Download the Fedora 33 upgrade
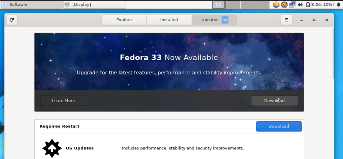343x159 pixels. 274,101
